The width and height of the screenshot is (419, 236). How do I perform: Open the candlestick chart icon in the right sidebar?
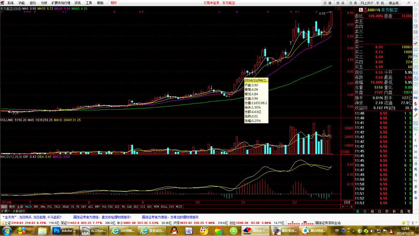coord(415,44)
